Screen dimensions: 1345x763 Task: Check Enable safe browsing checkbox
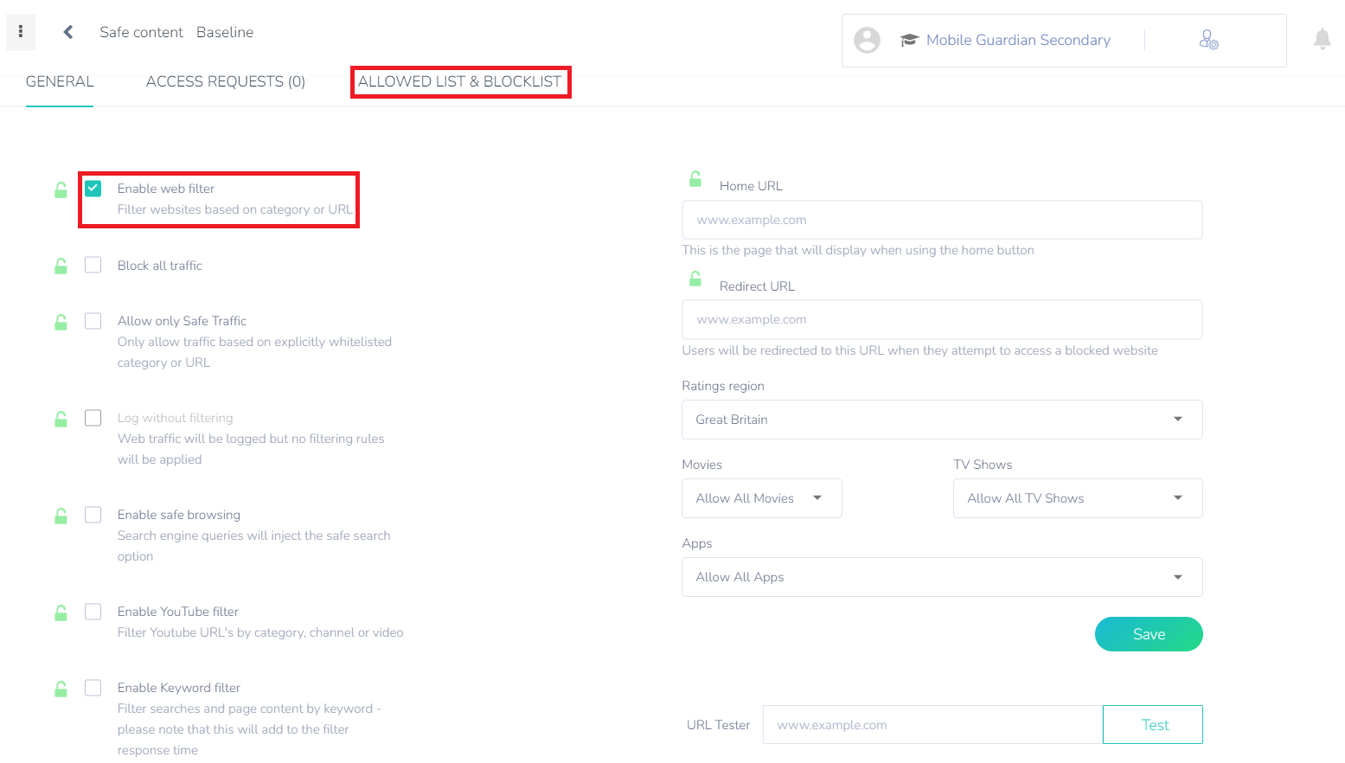click(x=93, y=515)
